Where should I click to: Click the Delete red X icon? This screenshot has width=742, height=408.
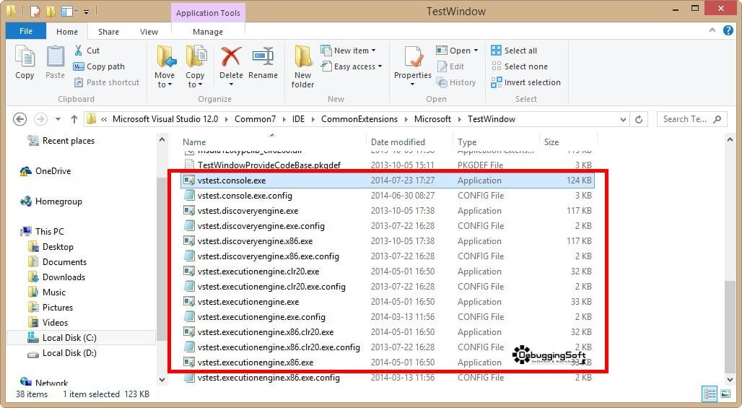(x=231, y=57)
